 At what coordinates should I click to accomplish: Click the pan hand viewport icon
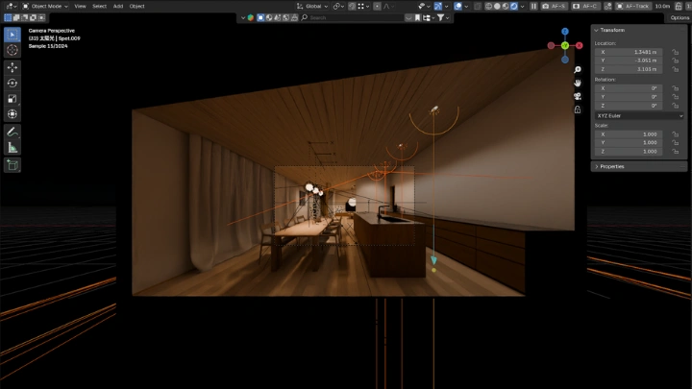coord(579,83)
